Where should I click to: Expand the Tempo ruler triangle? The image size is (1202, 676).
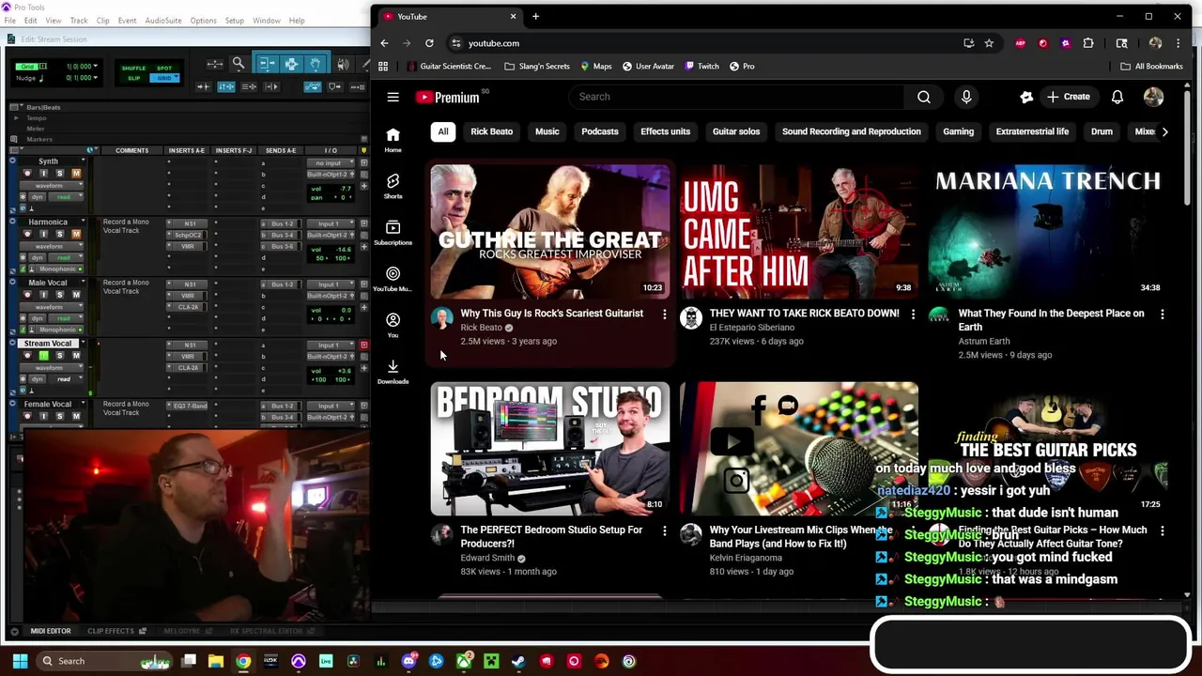pos(15,118)
